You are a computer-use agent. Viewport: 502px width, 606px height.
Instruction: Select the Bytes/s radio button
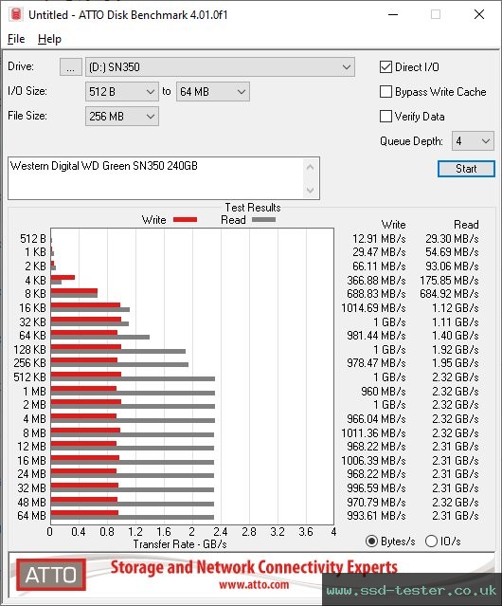[x=371, y=542]
